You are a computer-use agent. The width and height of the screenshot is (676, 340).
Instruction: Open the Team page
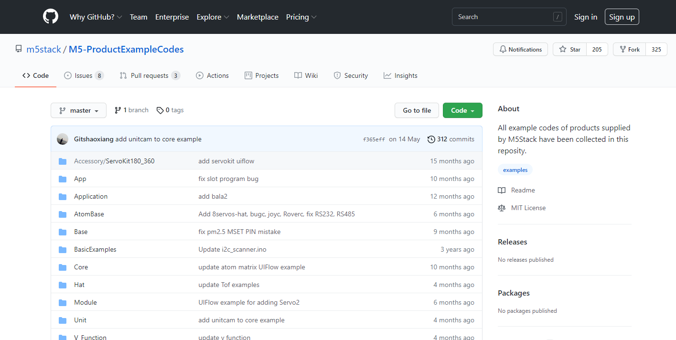[x=139, y=17]
